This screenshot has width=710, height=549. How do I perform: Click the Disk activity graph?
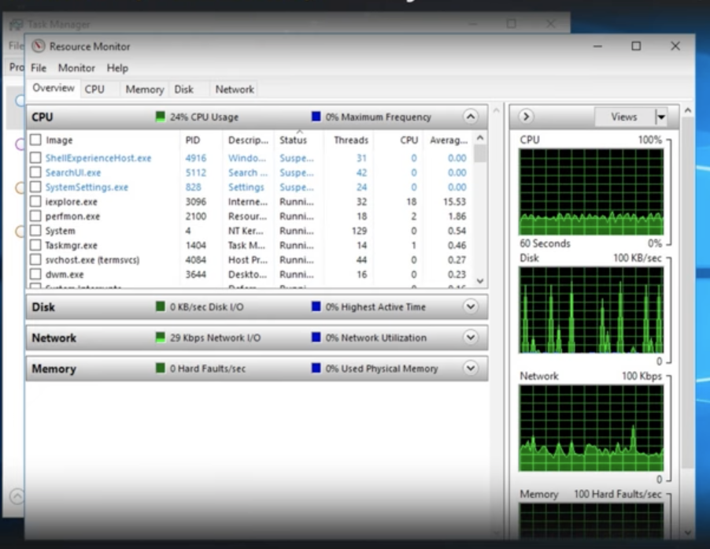coord(591,310)
